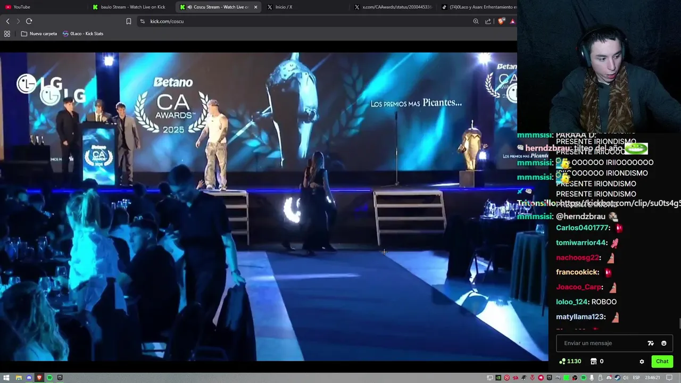Click the ROBOO chat message text

pyautogui.click(x=604, y=302)
